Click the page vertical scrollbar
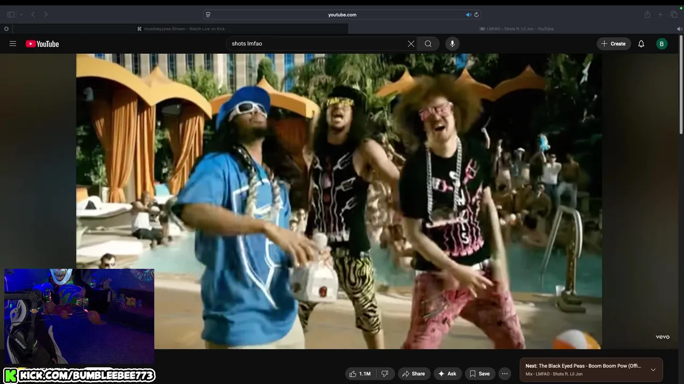The image size is (684, 384). pyautogui.click(x=681, y=85)
